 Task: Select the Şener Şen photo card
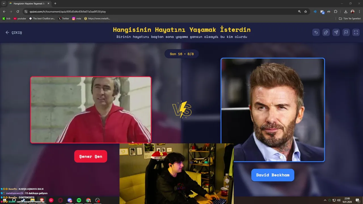[x=91, y=110]
